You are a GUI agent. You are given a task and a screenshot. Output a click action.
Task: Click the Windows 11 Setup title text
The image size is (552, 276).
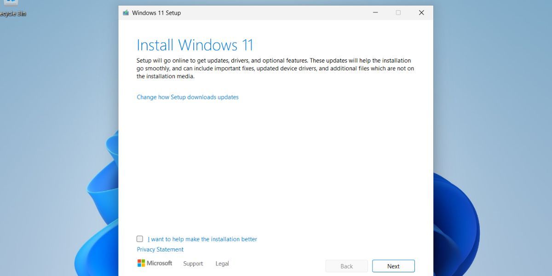point(156,13)
